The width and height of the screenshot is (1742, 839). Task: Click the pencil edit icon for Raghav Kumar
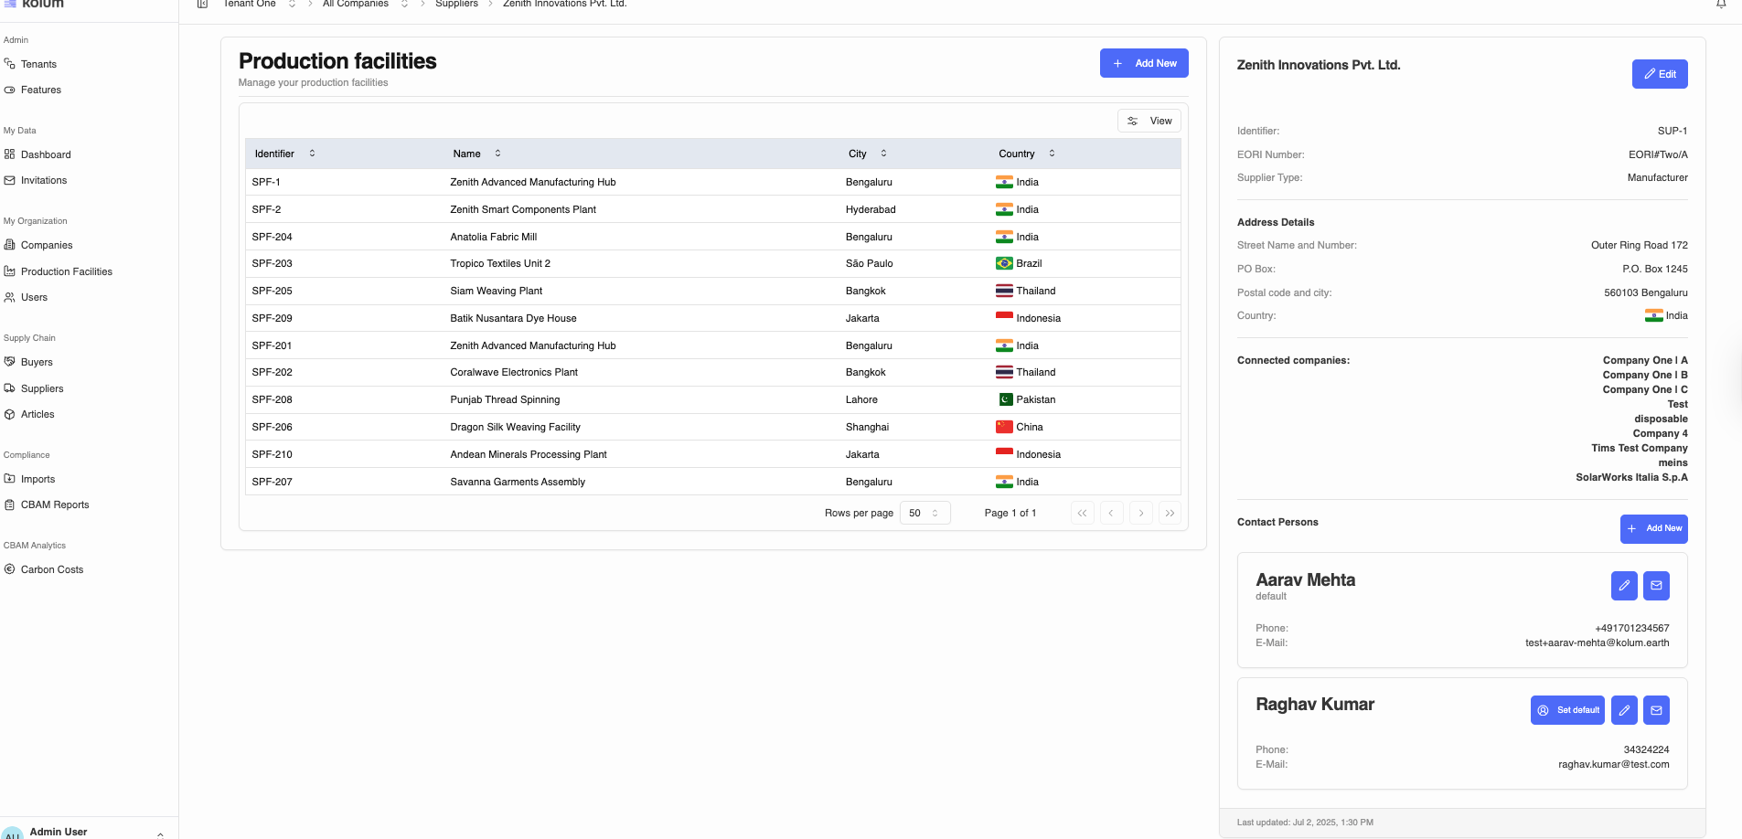point(1624,710)
